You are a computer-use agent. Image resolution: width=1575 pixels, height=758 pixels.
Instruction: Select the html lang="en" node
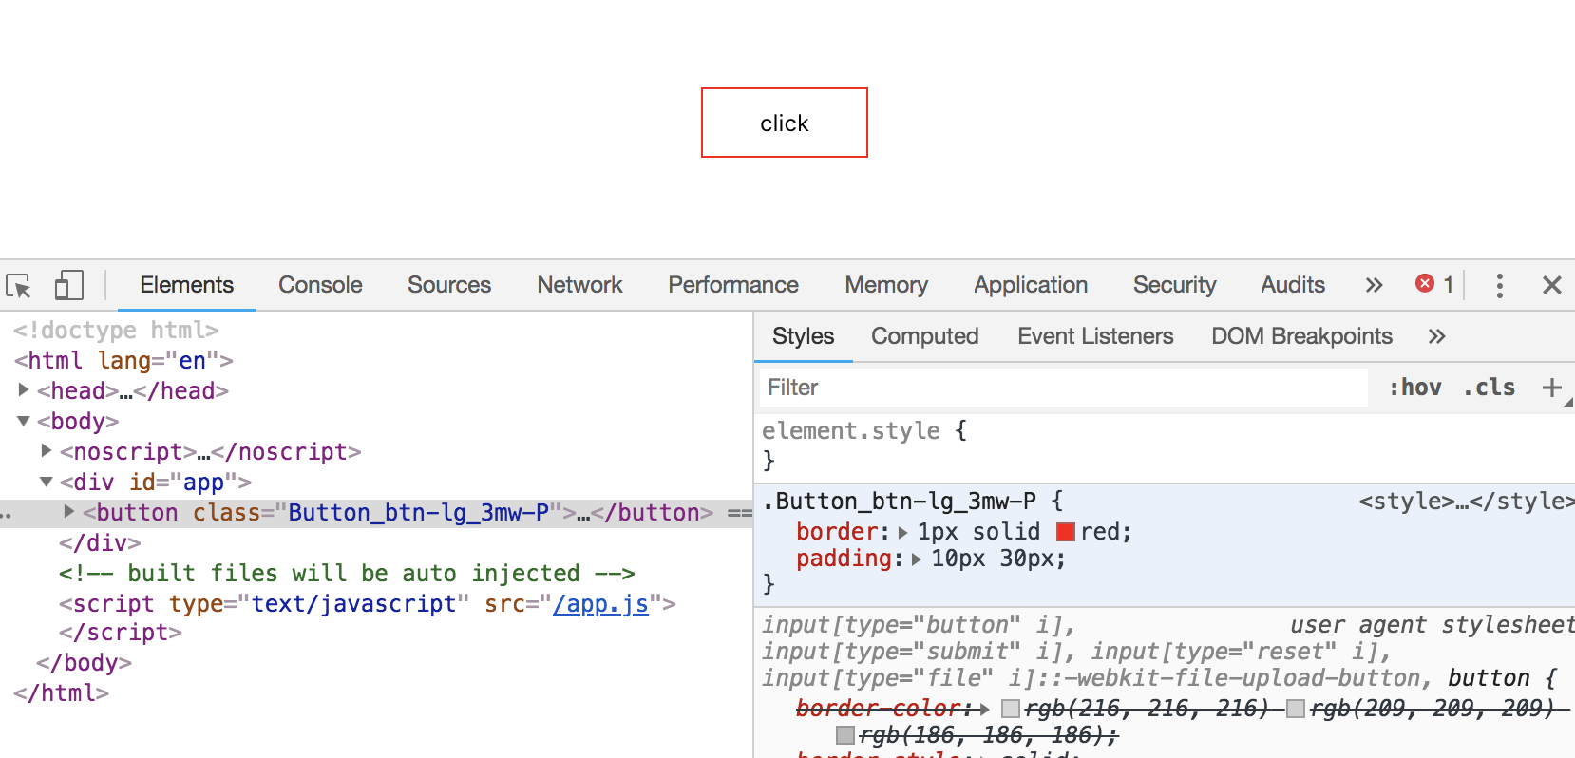[123, 361]
